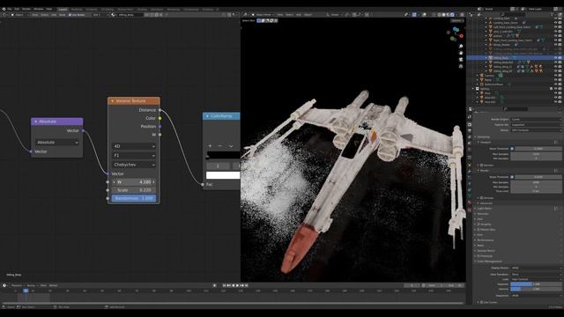
Task: Select solid viewport shading icon
Action: [x=443, y=15]
